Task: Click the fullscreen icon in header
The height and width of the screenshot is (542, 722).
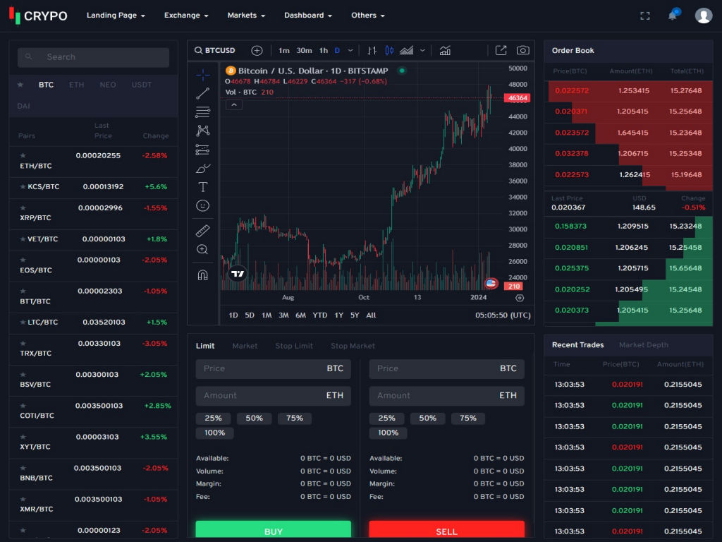Action: (x=644, y=16)
